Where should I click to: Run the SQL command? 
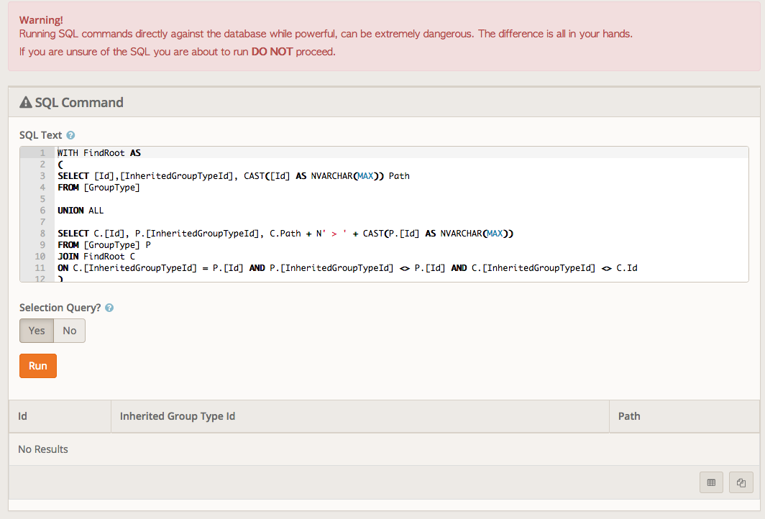tap(38, 366)
